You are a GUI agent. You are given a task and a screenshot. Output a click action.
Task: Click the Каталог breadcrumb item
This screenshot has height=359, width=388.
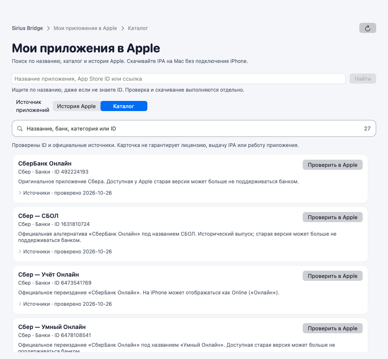138,28
